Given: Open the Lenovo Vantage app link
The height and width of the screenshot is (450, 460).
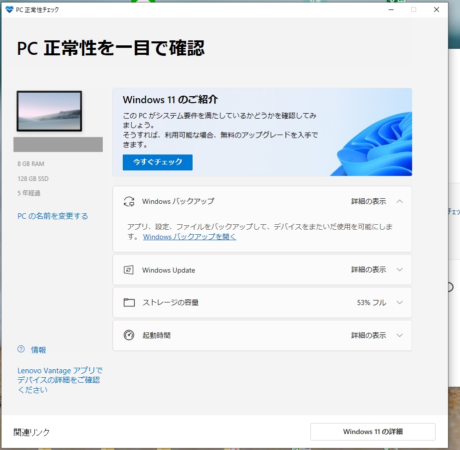Looking at the screenshot, I should [x=60, y=380].
